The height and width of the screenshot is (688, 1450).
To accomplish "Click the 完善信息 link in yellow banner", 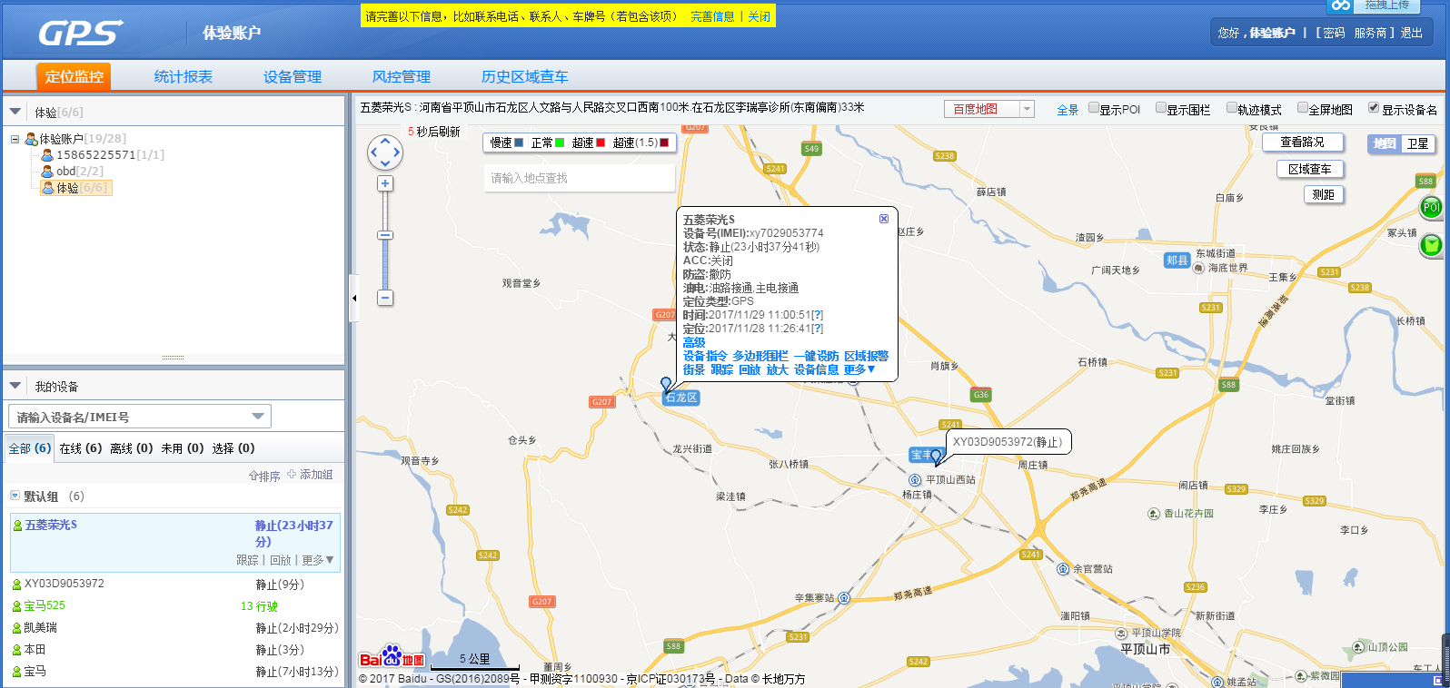I will pyautogui.click(x=712, y=16).
